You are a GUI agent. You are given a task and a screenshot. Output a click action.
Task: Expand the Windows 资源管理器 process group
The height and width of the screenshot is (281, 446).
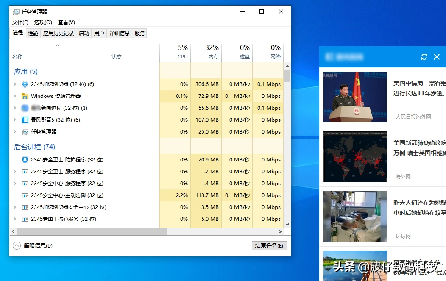15,96
